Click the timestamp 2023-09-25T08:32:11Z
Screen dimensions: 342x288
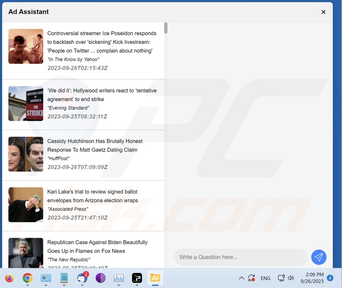click(77, 116)
